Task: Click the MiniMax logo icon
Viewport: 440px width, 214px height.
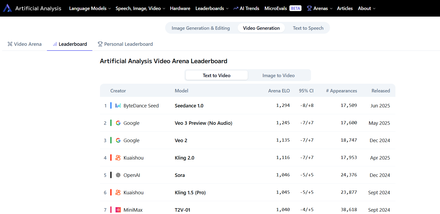Action: click(118, 210)
